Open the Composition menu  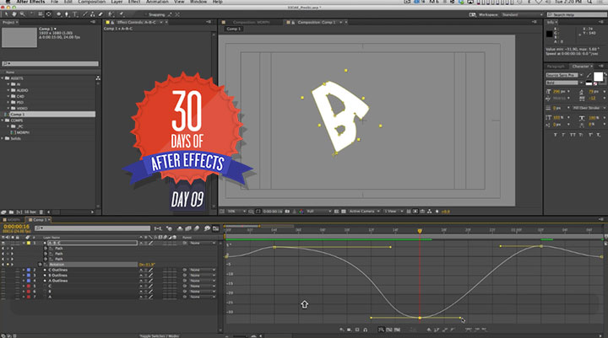[91, 2]
